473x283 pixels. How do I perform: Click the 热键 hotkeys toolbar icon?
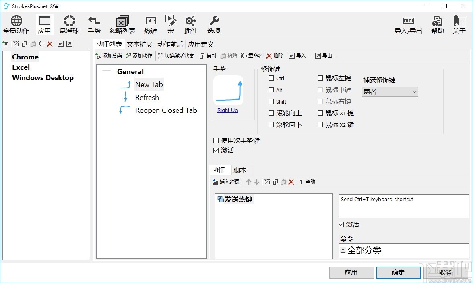tap(151, 24)
